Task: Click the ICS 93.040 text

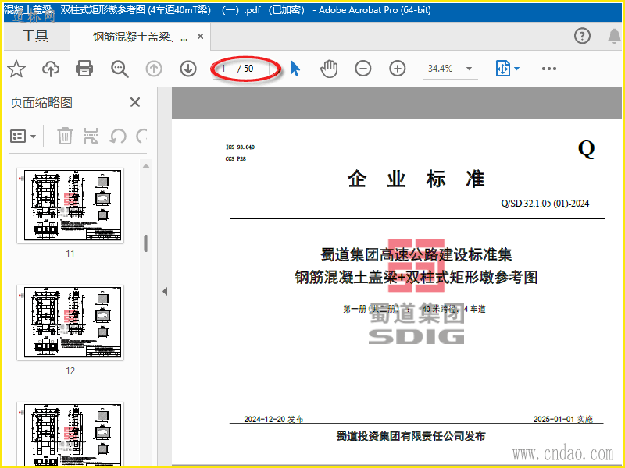Action: [x=240, y=147]
